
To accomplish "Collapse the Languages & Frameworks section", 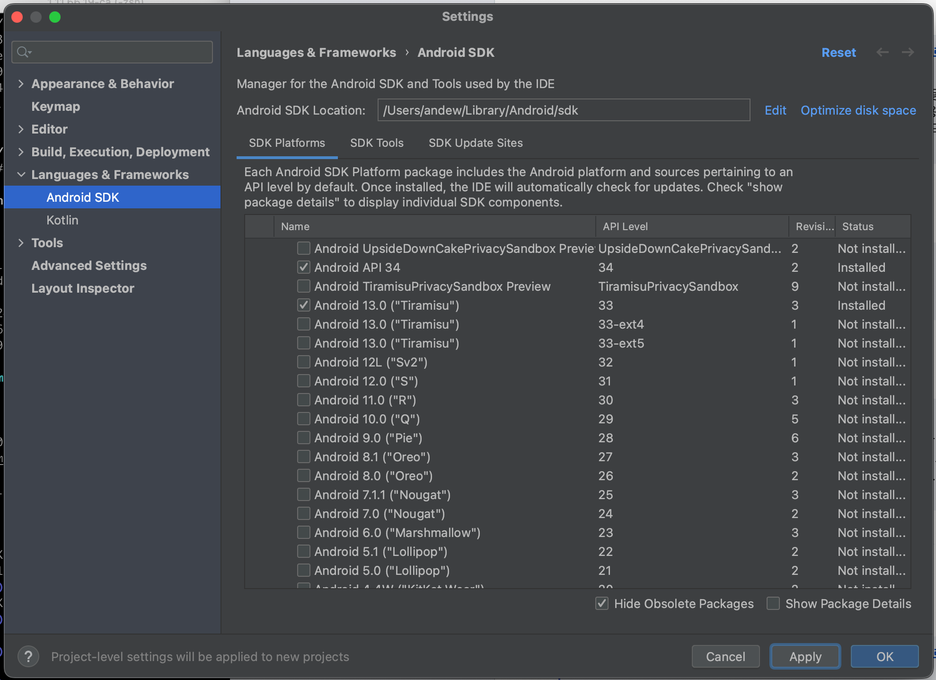I will point(21,175).
